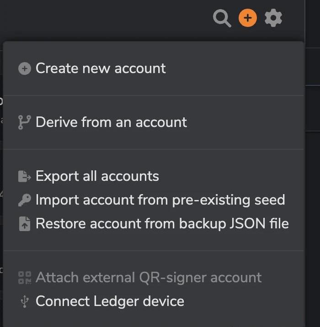Open settings via the gear icon
The height and width of the screenshot is (327, 320).
tap(273, 18)
